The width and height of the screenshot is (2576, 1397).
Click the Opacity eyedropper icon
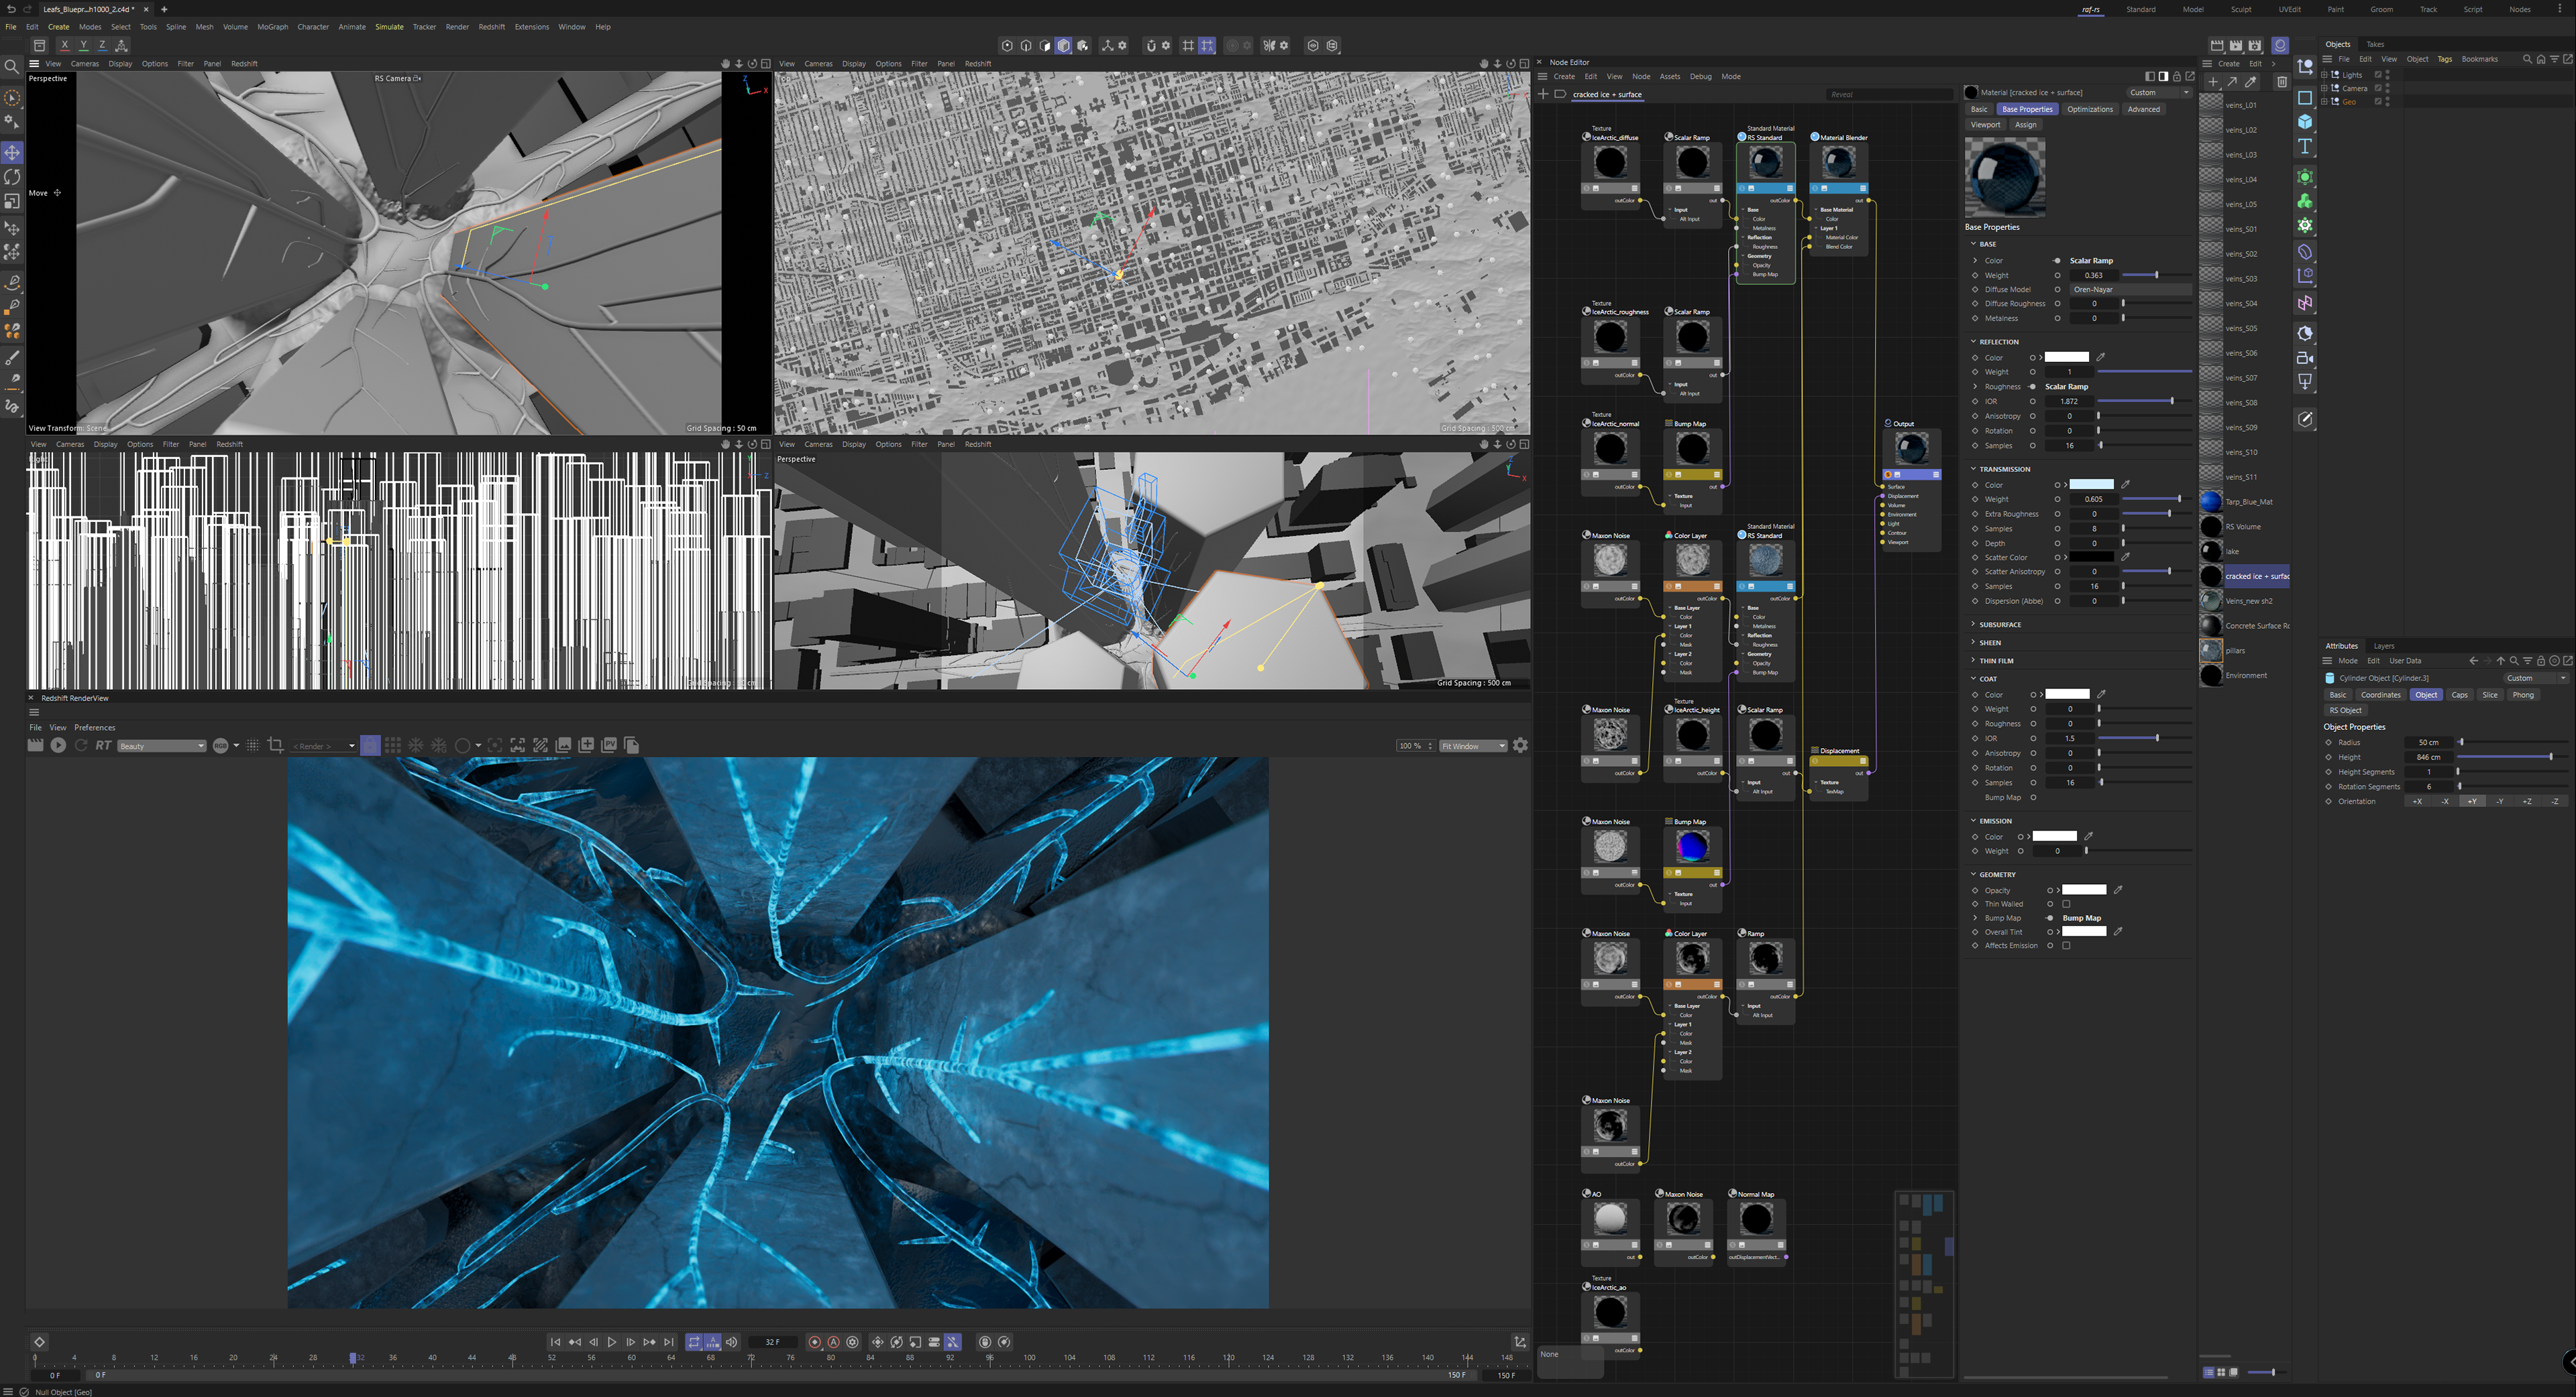click(x=2118, y=890)
